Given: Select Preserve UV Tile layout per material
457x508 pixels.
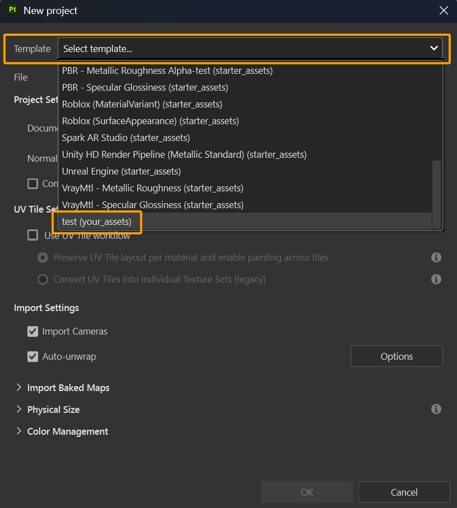Looking at the screenshot, I should tap(43, 257).
